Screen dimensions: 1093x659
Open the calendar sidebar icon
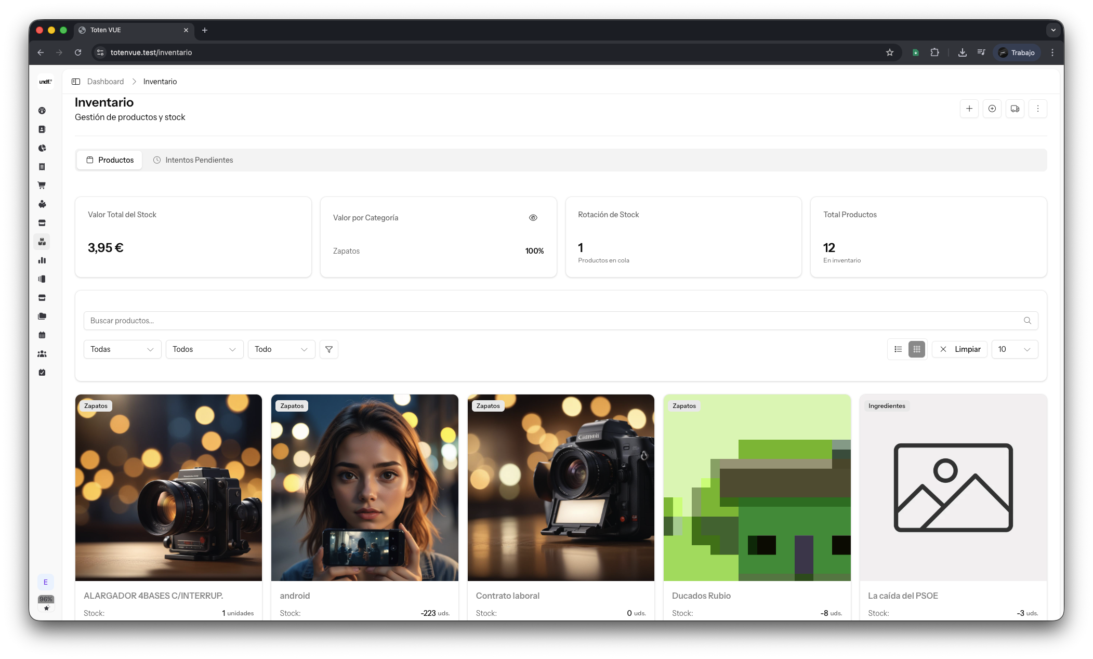[42, 335]
